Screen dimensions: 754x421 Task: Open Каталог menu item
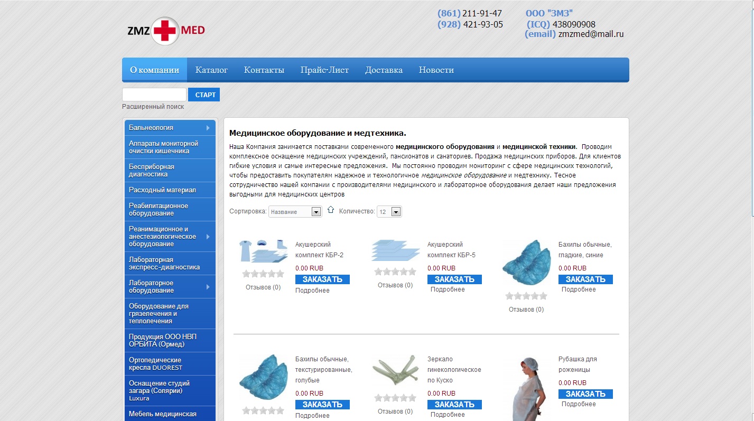pos(211,70)
